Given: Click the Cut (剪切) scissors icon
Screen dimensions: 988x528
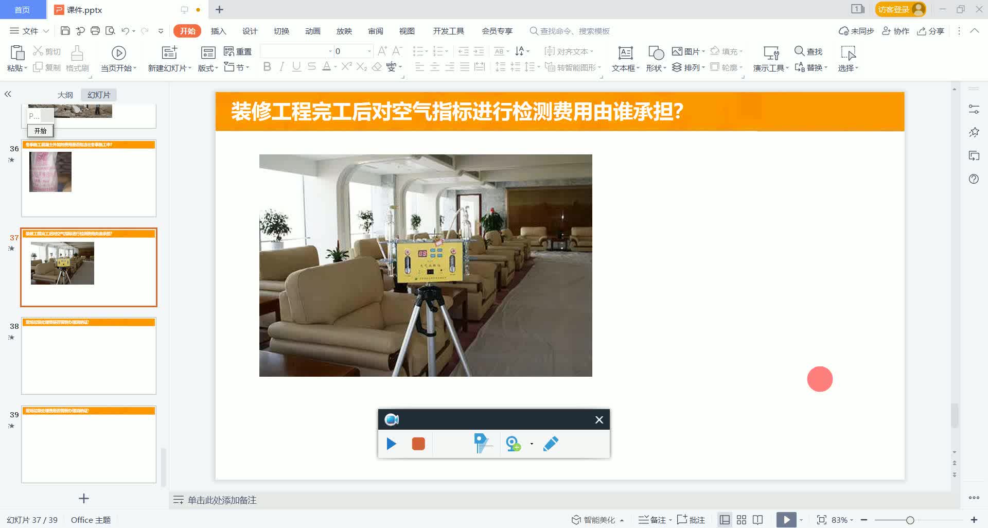Looking at the screenshot, I should pyautogui.click(x=38, y=51).
